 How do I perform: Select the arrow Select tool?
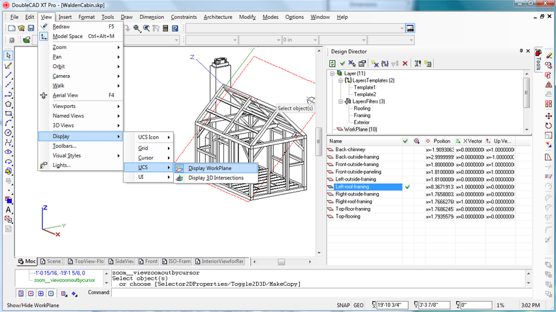8,56
